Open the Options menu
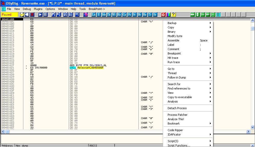 (x=50, y=9)
